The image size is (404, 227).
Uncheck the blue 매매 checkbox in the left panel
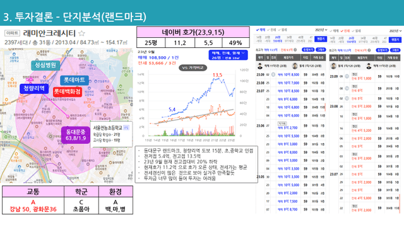(x=261, y=30)
